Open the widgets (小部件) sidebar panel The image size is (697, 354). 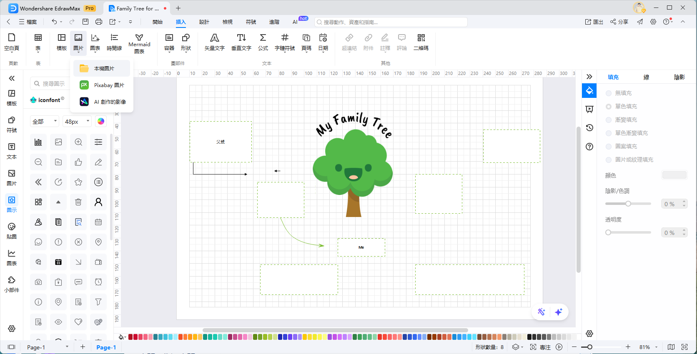[x=12, y=284]
